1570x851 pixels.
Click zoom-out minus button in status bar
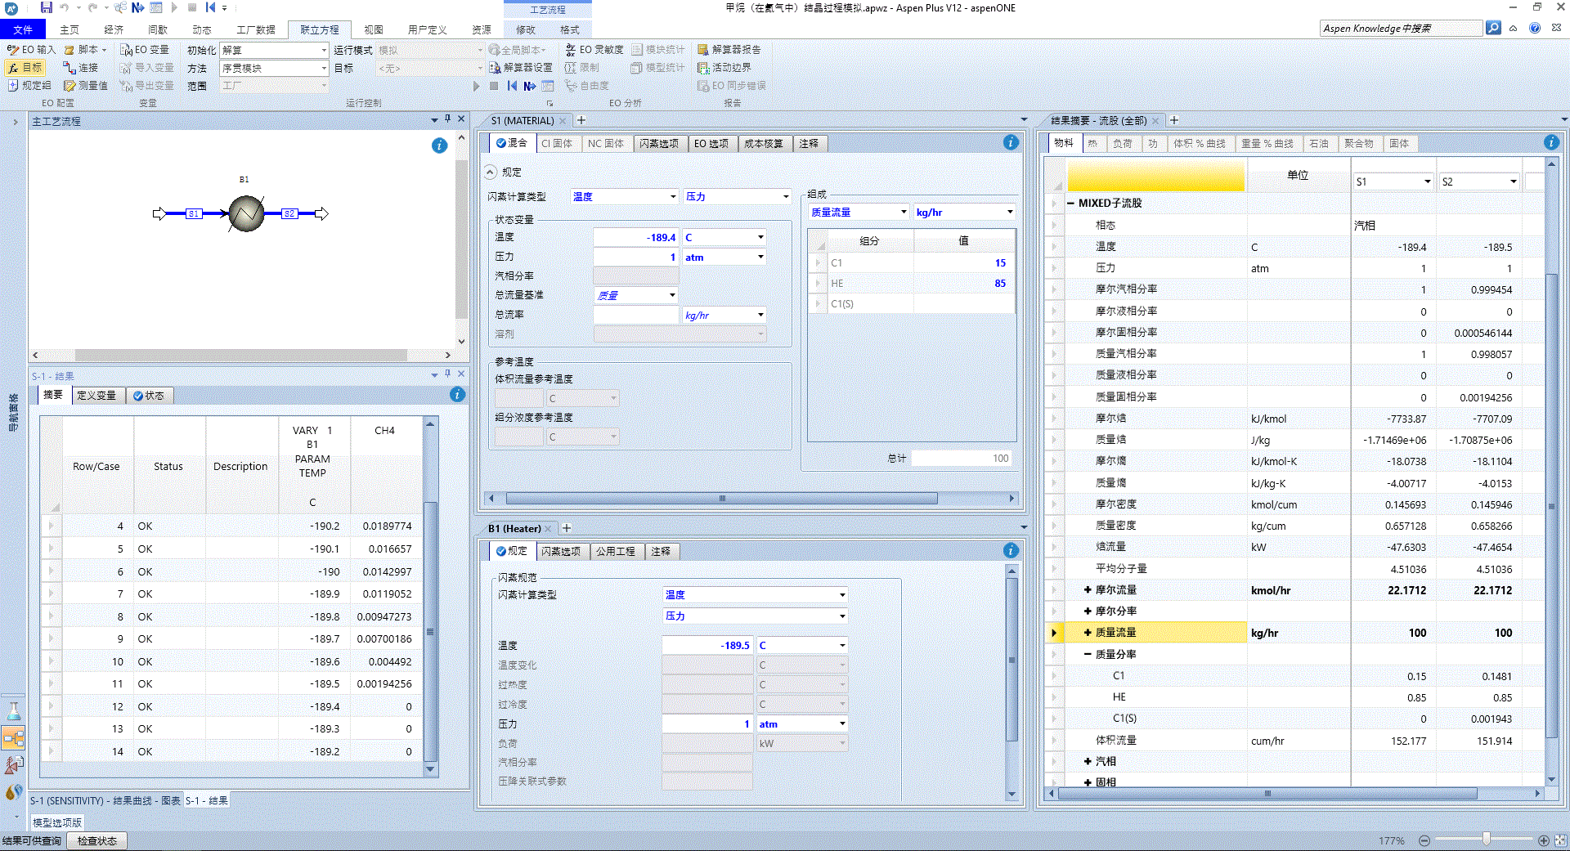click(x=1424, y=840)
